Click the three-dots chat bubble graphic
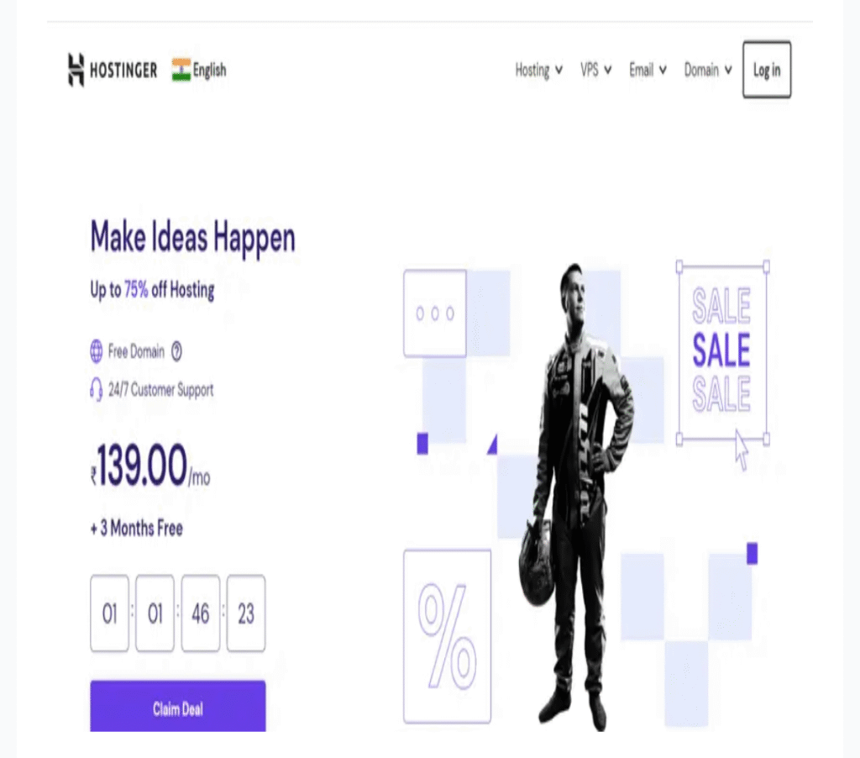 point(435,313)
